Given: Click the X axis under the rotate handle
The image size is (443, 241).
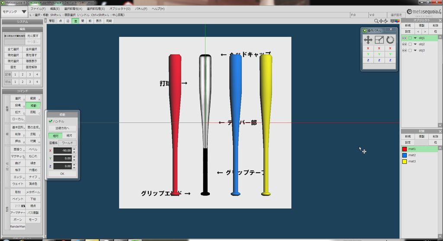Looking at the screenshot, I should [390, 48].
